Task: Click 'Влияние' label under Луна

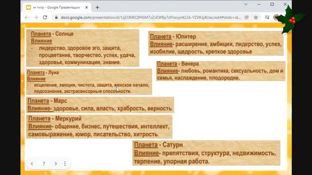Action: pyautogui.click(x=36, y=79)
